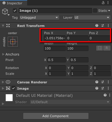This screenshot has height=122, width=112.
Task: Click the Image component icon
Action: [x=8, y=88]
